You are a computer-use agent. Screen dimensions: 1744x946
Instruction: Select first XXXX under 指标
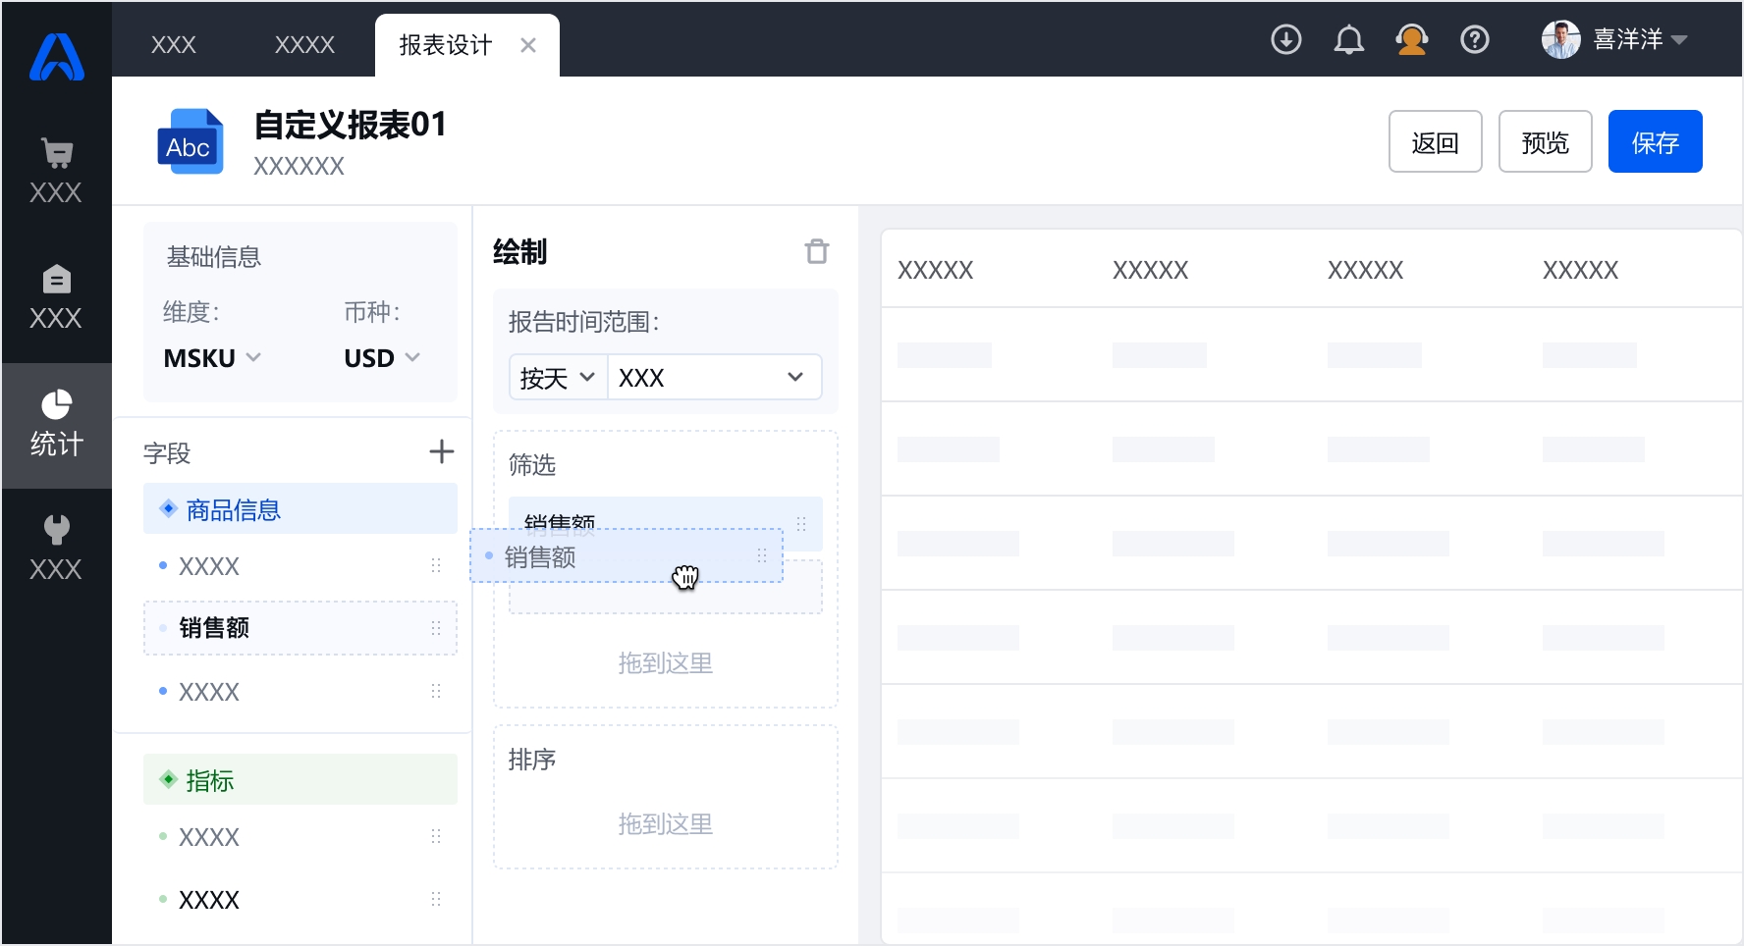(x=300, y=836)
